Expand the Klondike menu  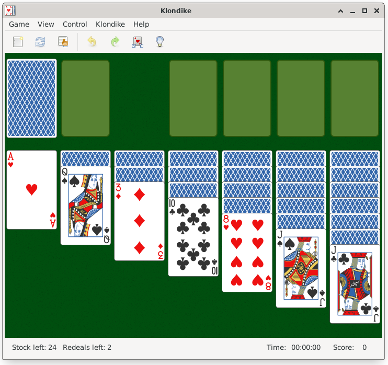click(110, 24)
